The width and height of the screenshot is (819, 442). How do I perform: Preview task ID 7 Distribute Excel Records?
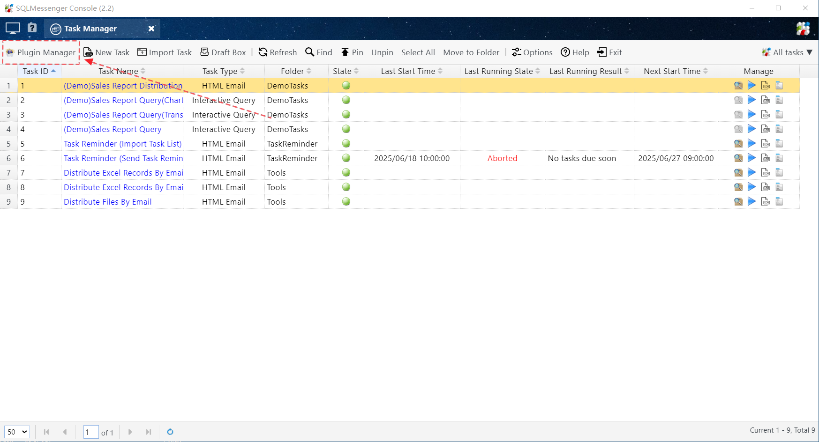coord(738,172)
